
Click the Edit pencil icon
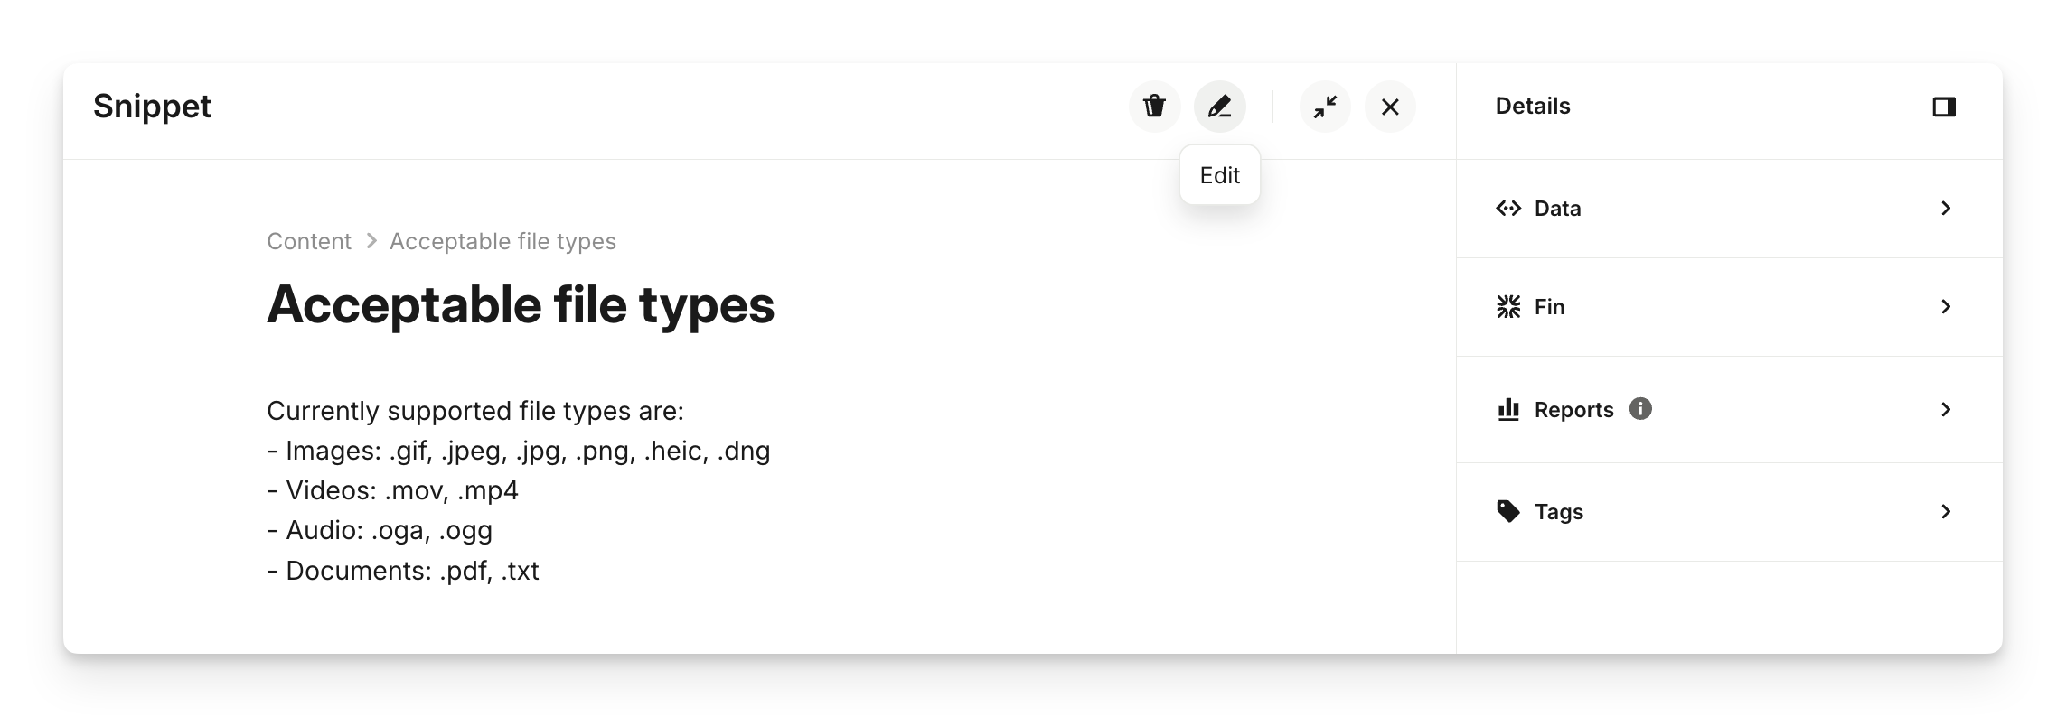point(1219,107)
